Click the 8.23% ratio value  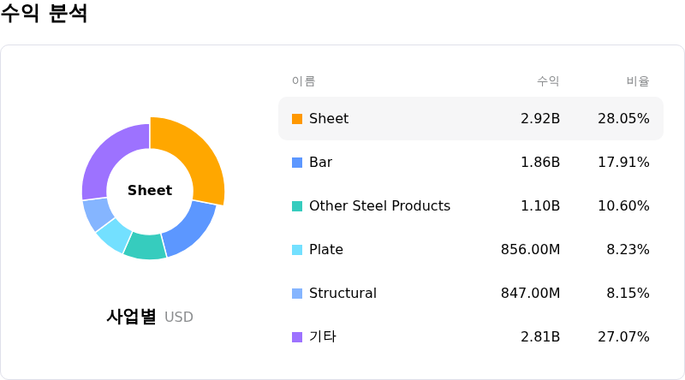pos(628,249)
